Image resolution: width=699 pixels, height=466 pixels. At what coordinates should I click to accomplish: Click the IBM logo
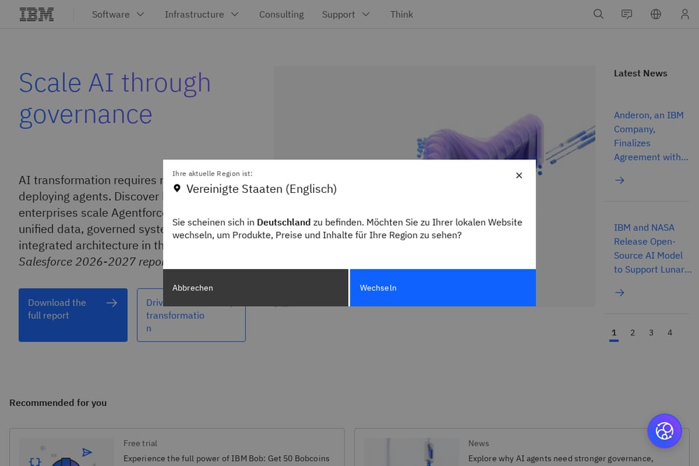point(36,14)
